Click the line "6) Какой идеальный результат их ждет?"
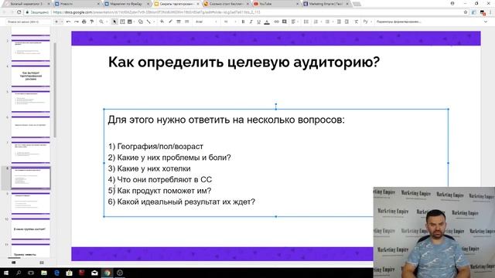 click(x=182, y=202)
